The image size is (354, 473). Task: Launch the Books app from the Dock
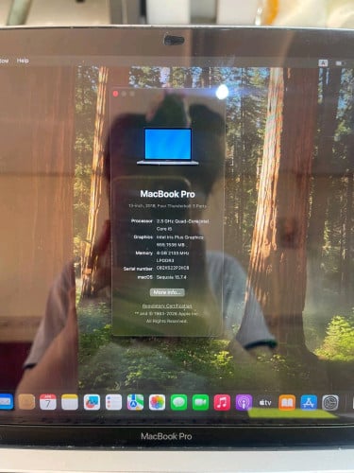coord(287,402)
